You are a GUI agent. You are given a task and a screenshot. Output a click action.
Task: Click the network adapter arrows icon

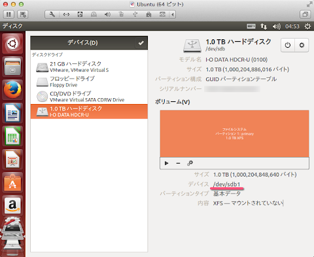pos(66,14)
